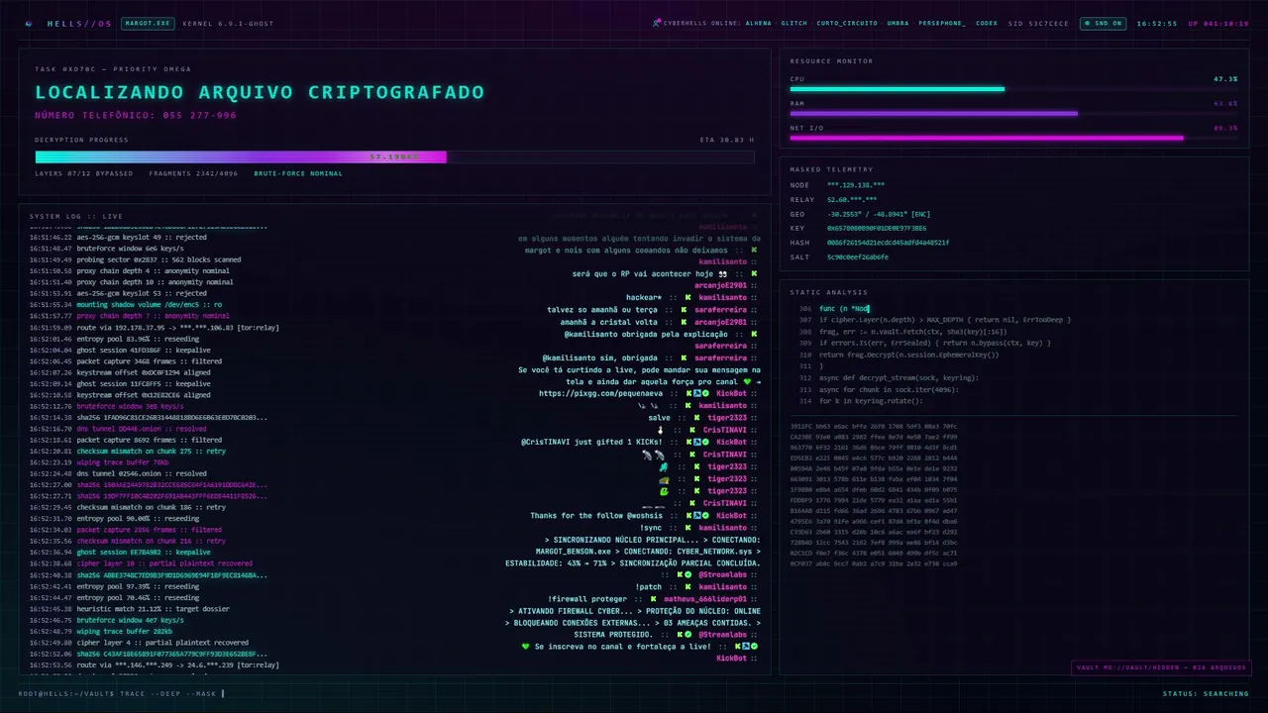This screenshot has width=1268, height=713.
Task: Click the GEO coordinates value
Action: (879, 214)
